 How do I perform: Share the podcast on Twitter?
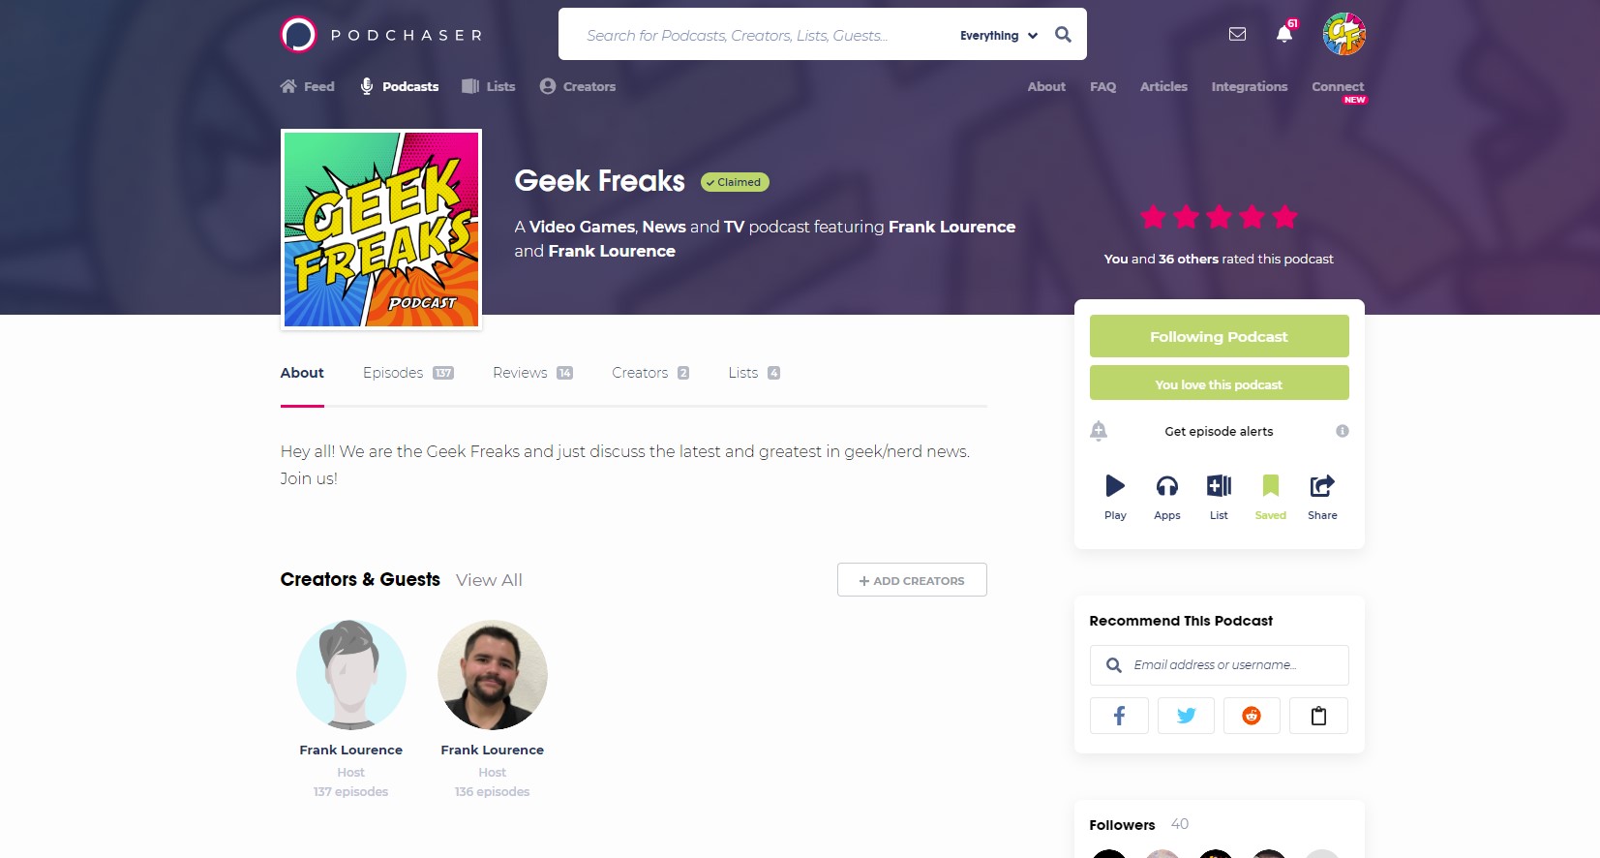tap(1186, 716)
